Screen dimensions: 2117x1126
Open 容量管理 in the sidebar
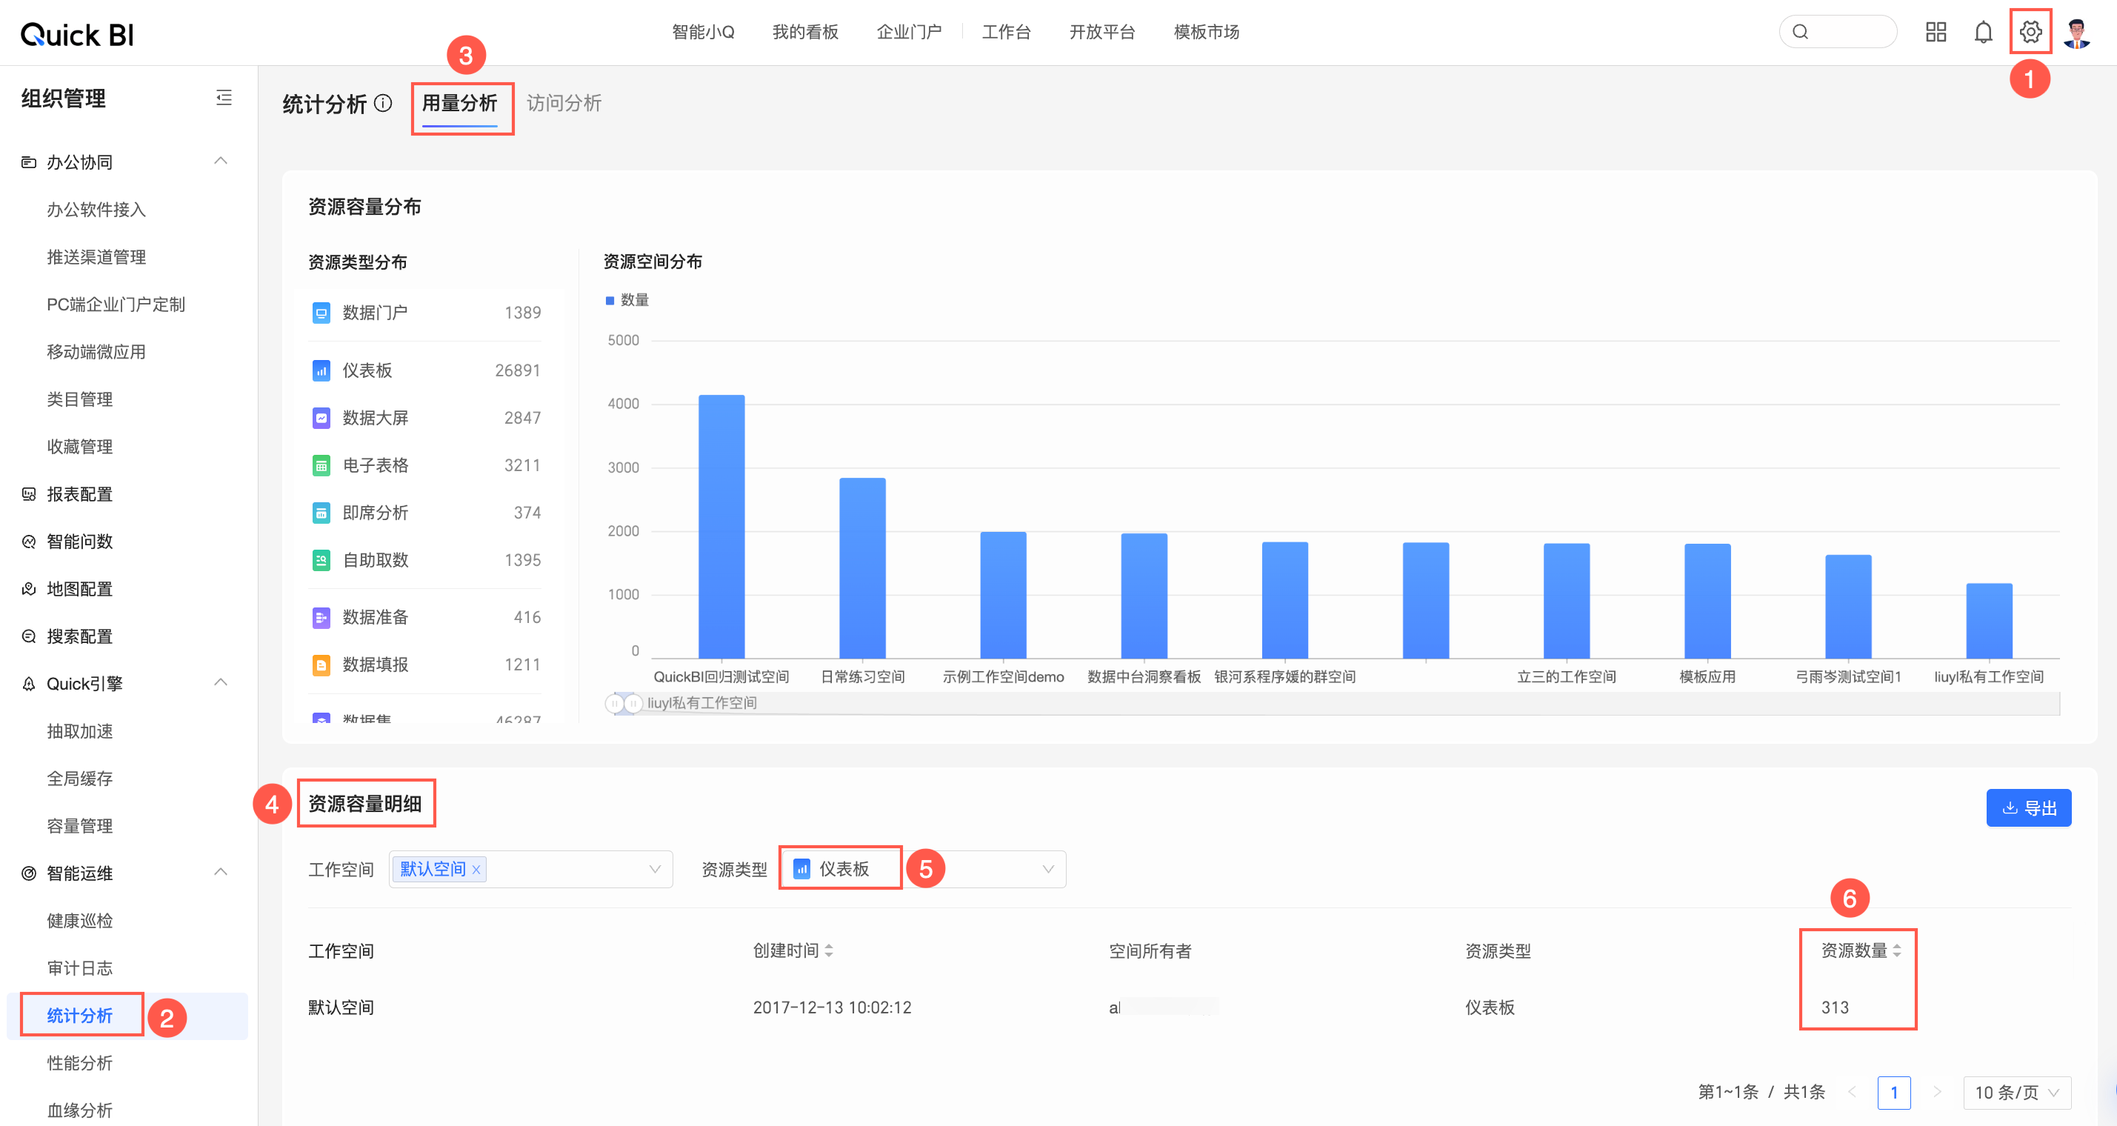coord(80,826)
